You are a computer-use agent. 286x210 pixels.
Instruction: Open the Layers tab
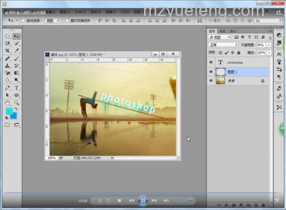212,31
